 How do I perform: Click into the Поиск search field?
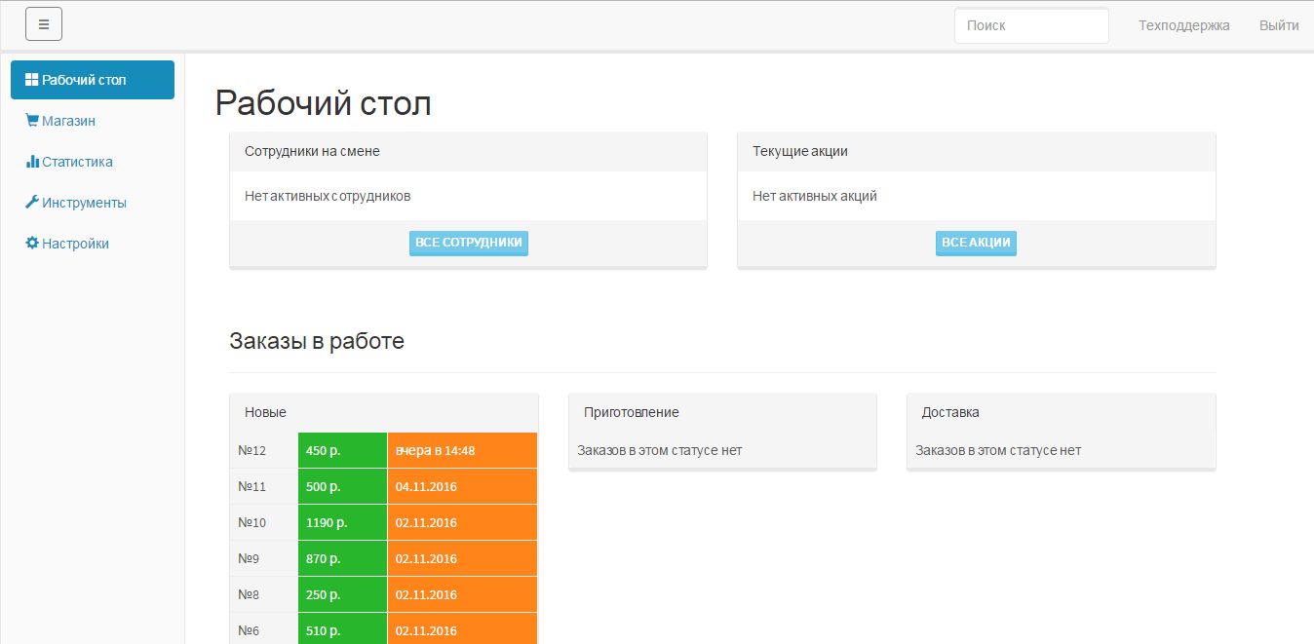coord(1030,25)
